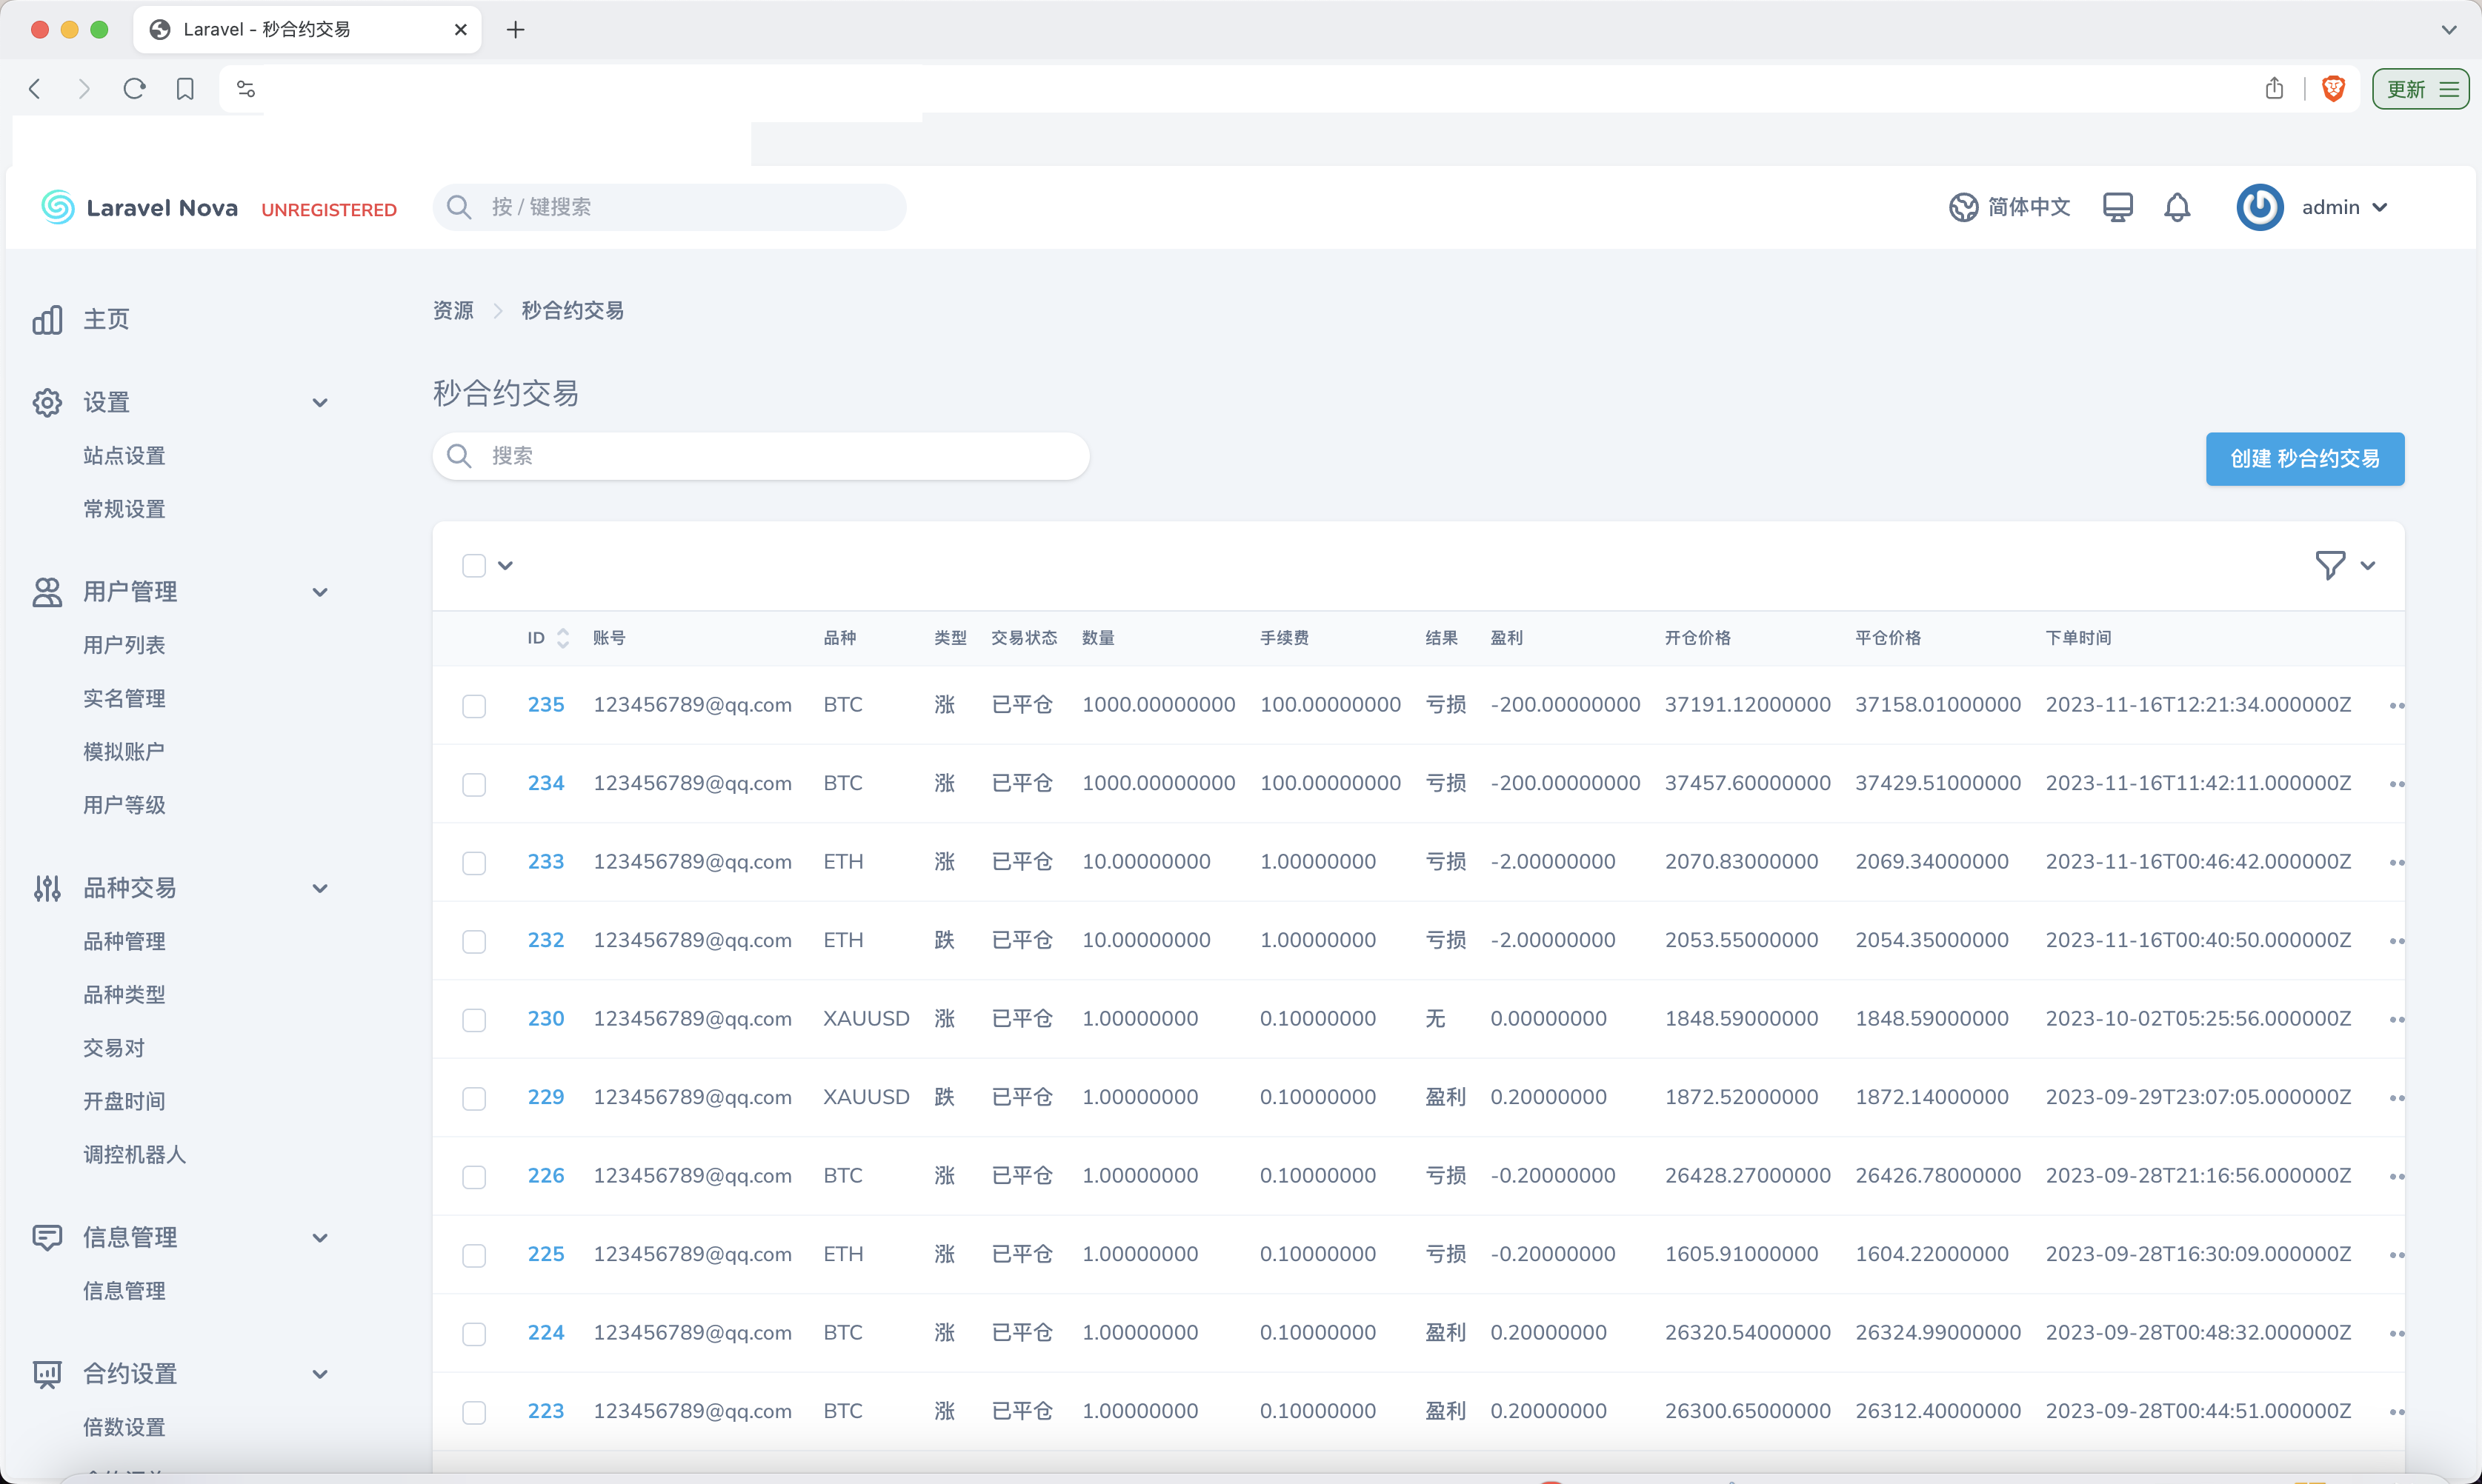Focus the global 按 / 键搜索 field
The height and width of the screenshot is (1484, 2482).
pyautogui.click(x=669, y=207)
